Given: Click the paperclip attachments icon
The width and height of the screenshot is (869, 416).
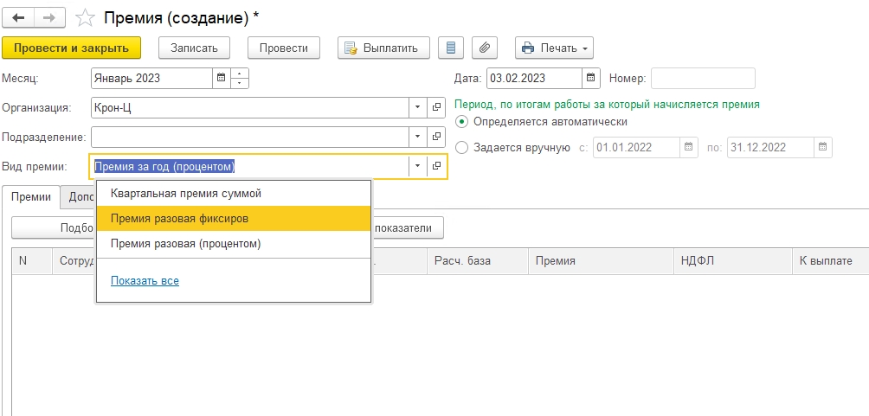Looking at the screenshot, I should 486,48.
